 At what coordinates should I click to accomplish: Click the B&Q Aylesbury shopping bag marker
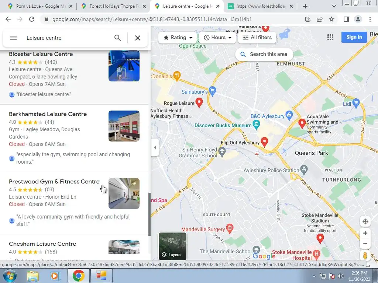pyautogui.click(x=289, y=115)
